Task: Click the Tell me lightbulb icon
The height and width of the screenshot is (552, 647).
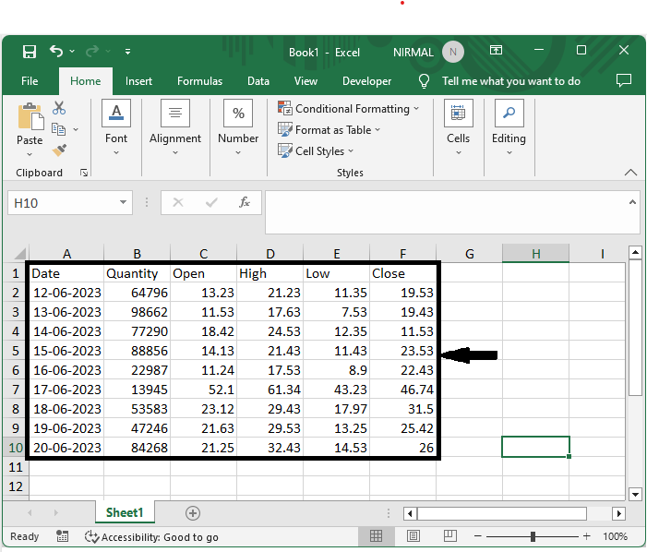Action: tap(425, 81)
